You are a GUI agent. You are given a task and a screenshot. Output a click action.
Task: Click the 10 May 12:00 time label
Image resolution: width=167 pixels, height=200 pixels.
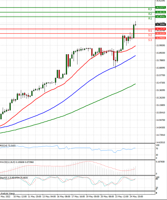pyautogui.click(x=20, y=196)
